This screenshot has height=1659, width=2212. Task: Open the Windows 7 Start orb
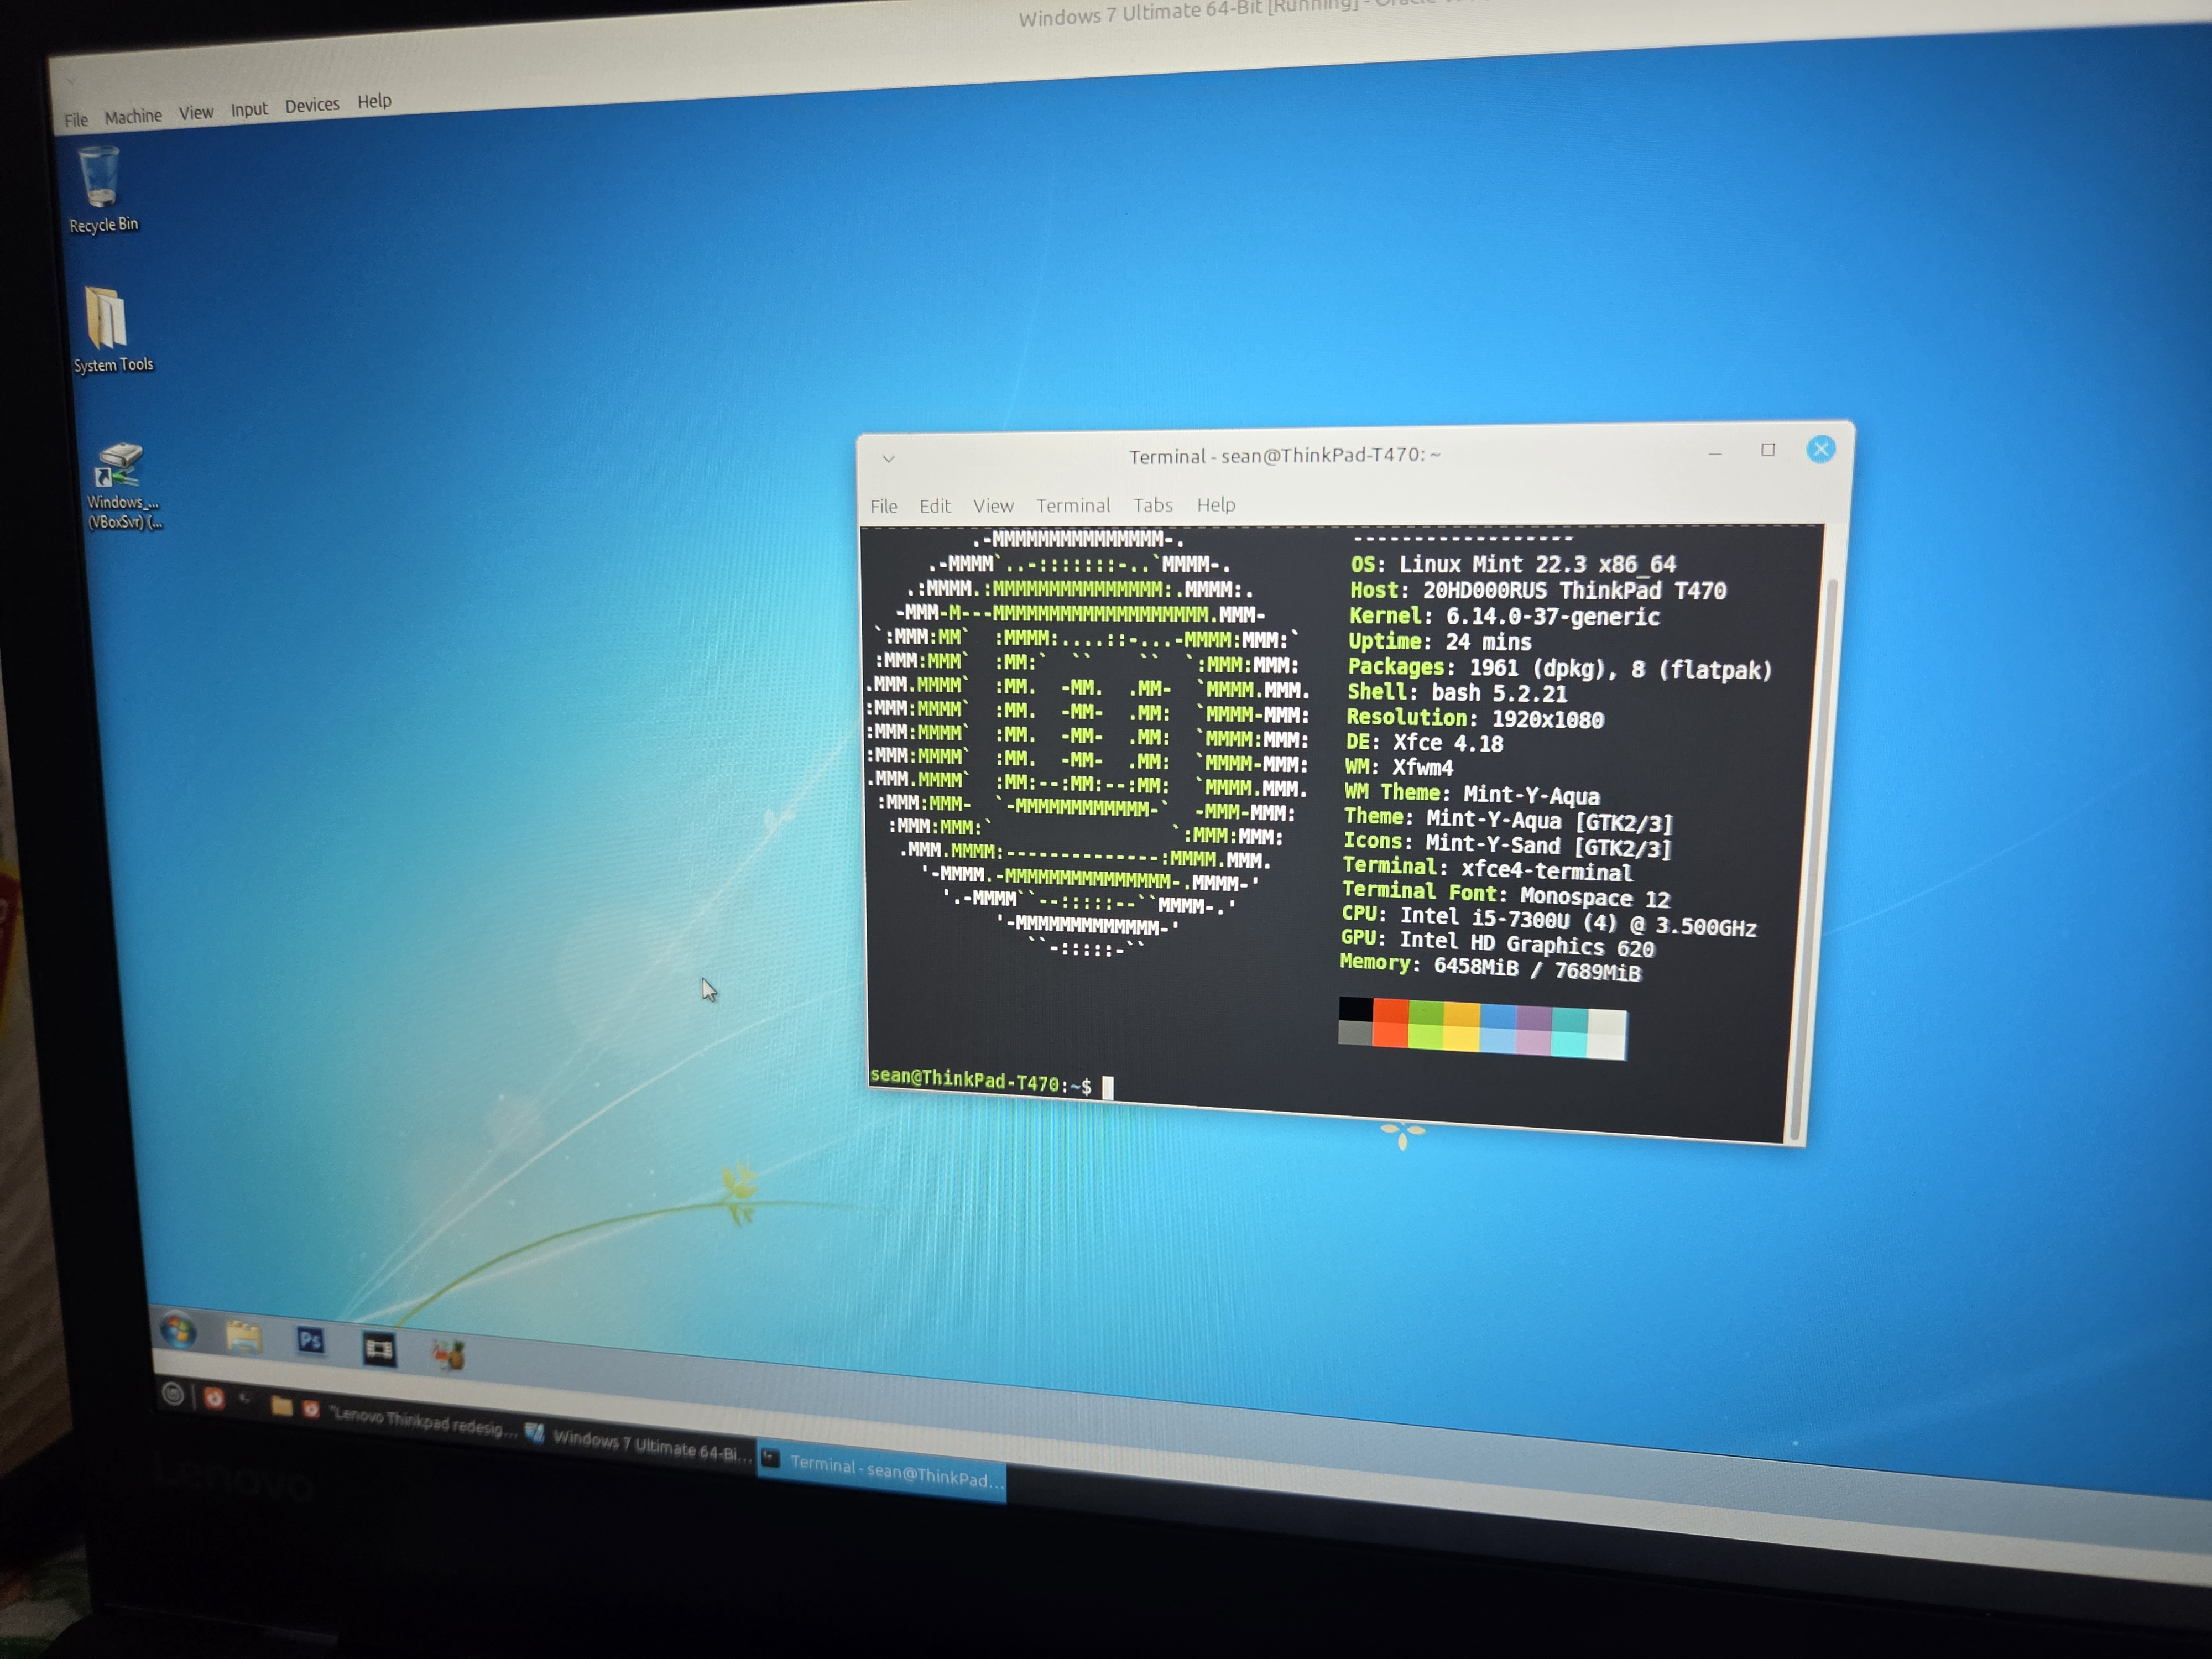[179, 1331]
